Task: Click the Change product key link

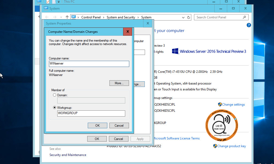Action: click(231, 146)
